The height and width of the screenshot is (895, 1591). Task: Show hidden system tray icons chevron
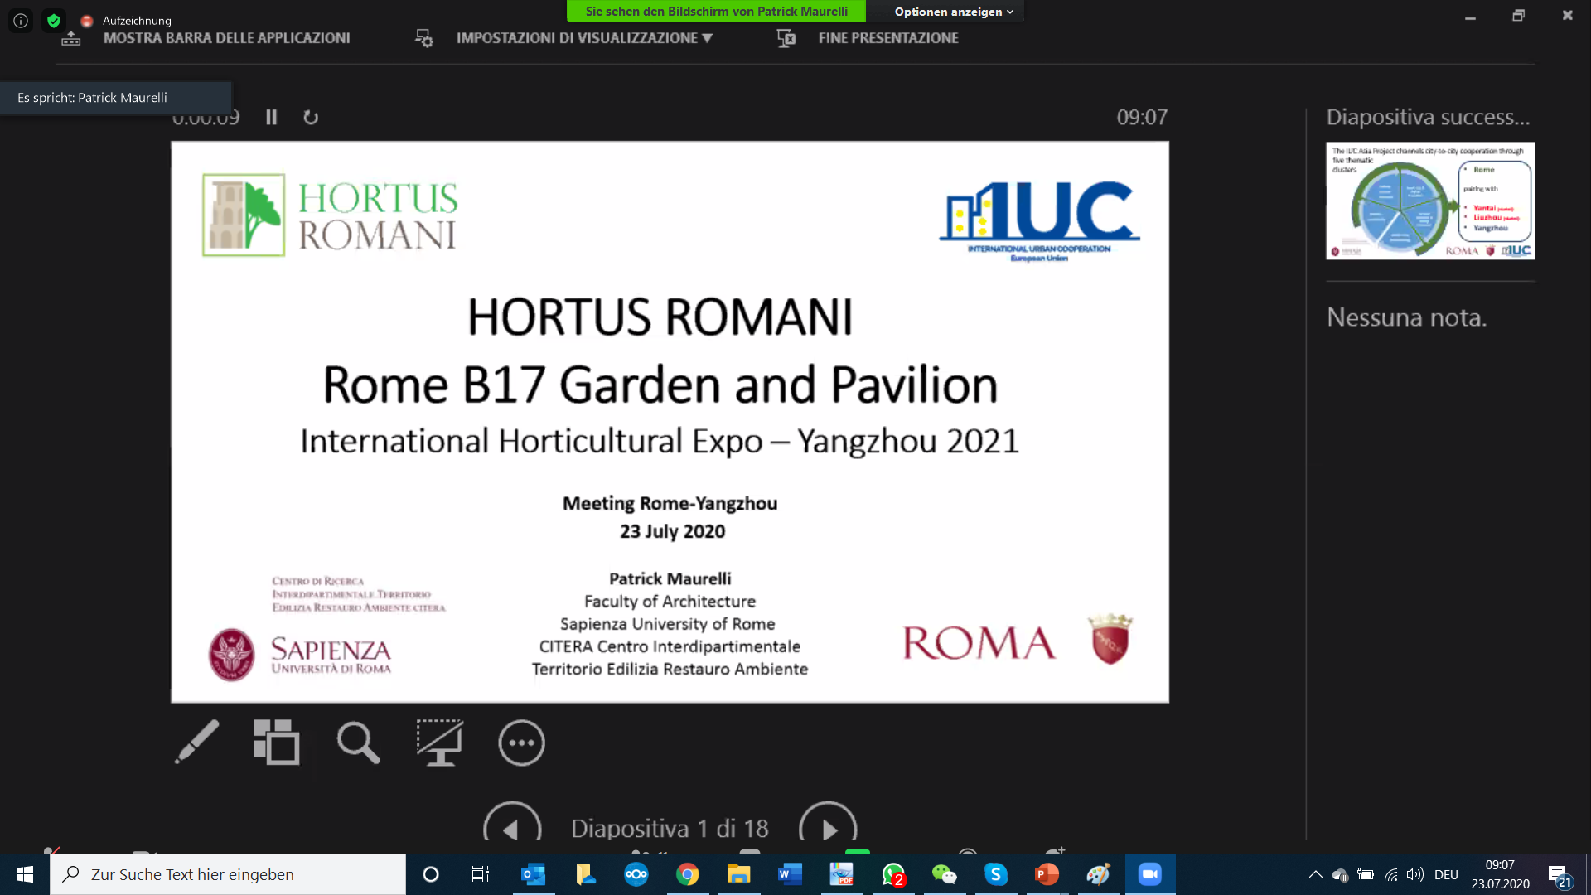tap(1315, 874)
